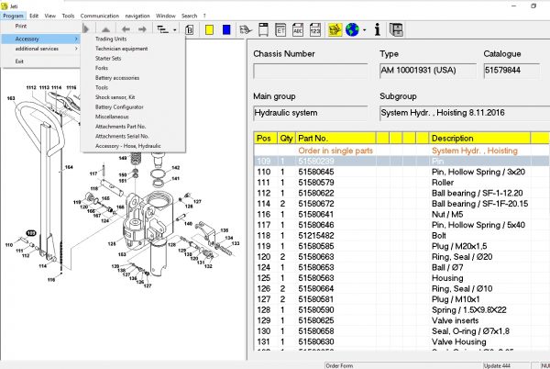550x369 pixels.
Task: Click the blank catalogue sheet icon
Action: [x=263, y=30]
